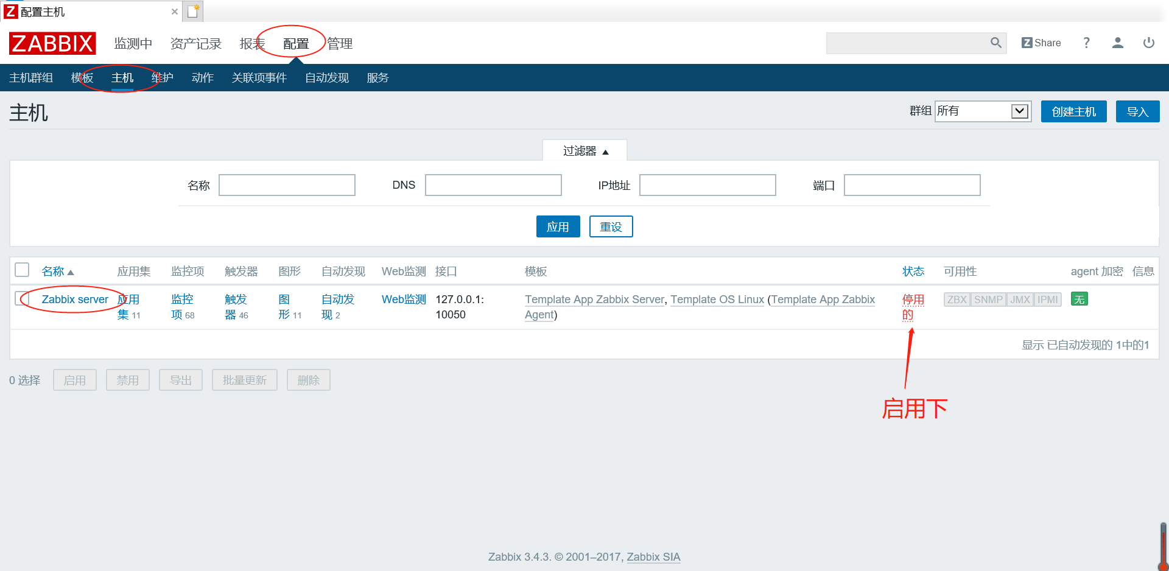Image resolution: width=1169 pixels, height=571 pixels.
Task: Tick the select-all hosts checkbox
Action: 22,270
